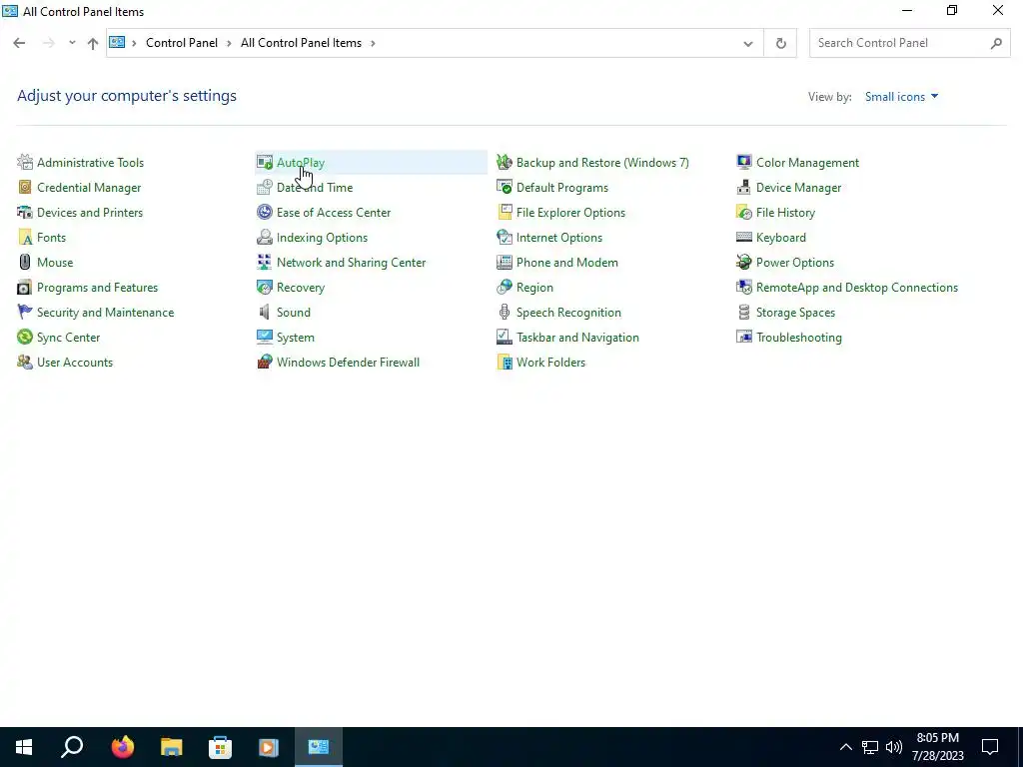Screen dimensions: 1023x767
Task: Click the System monitor icon
Action: (x=264, y=338)
